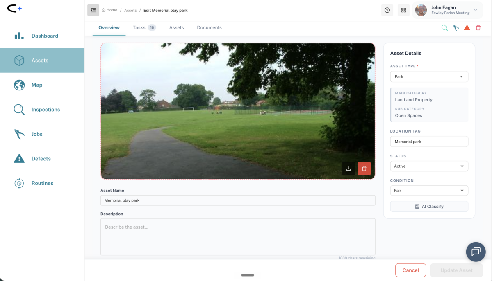Follow the Assets breadcrumb link
The width and height of the screenshot is (492, 281).
coord(130,10)
